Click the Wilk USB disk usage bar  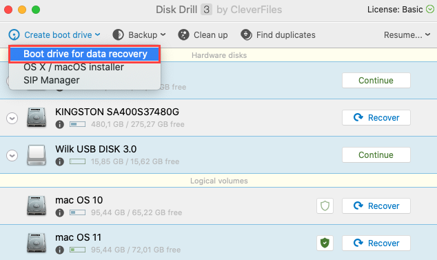click(77, 161)
